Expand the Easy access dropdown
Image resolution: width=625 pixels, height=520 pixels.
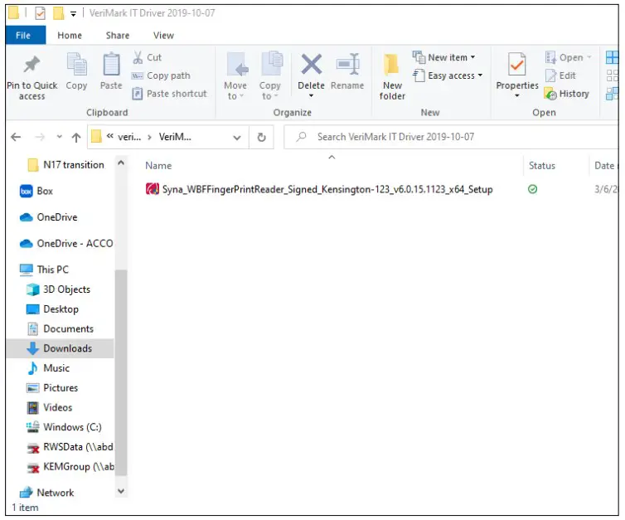pyautogui.click(x=448, y=75)
